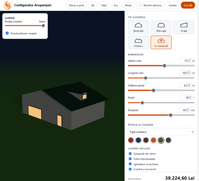Reset the camera view
The width and height of the screenshot is (199, 181).
128,5
